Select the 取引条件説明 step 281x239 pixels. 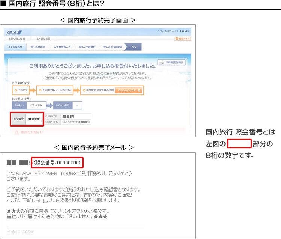[x=38, y=47]
